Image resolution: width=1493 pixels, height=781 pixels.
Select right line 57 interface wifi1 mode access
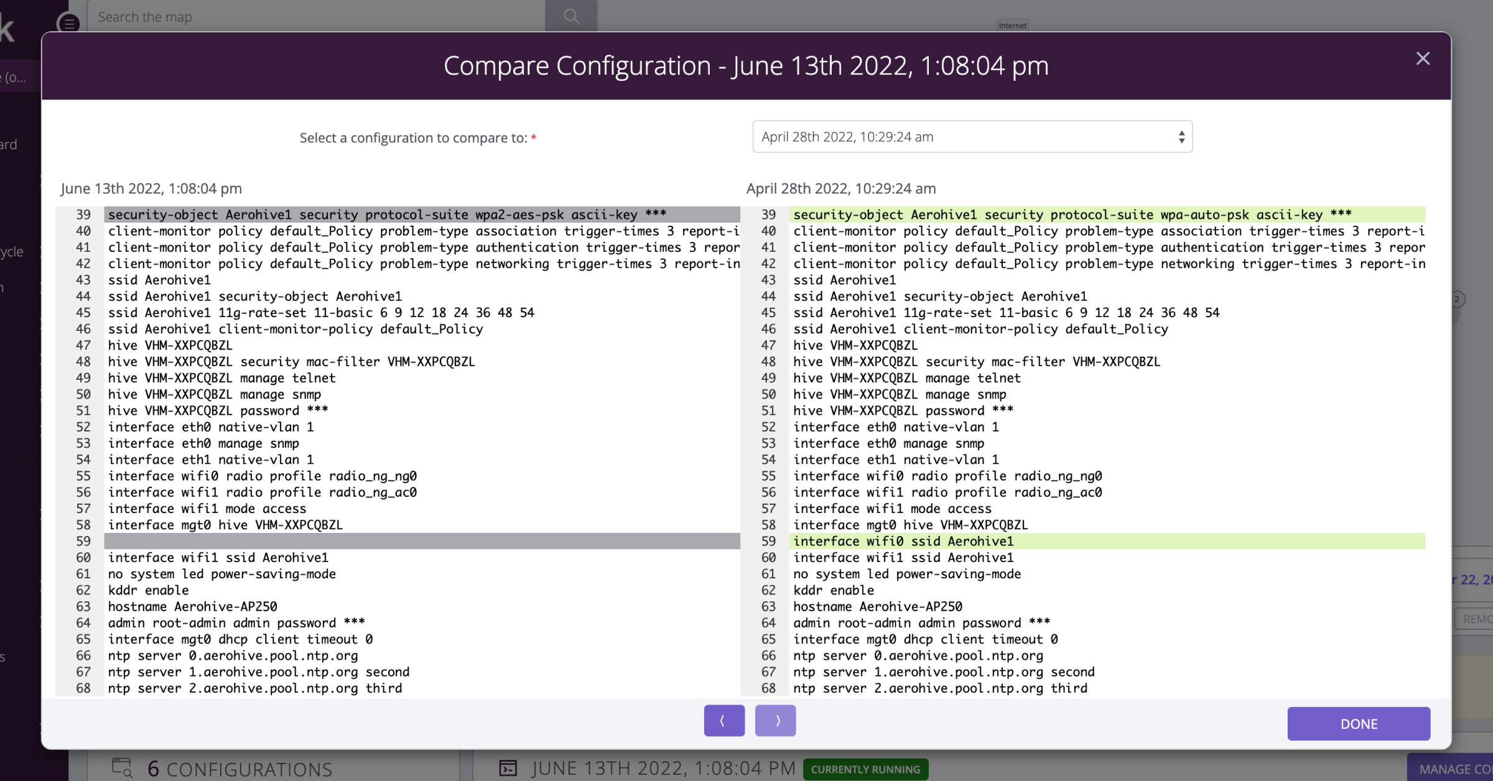892,509
